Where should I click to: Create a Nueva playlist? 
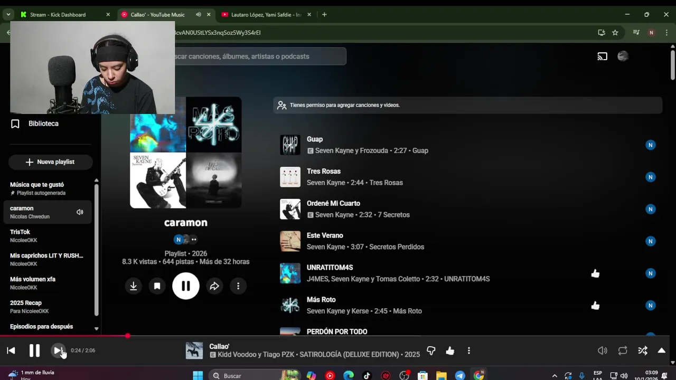[x=50, y=162]
